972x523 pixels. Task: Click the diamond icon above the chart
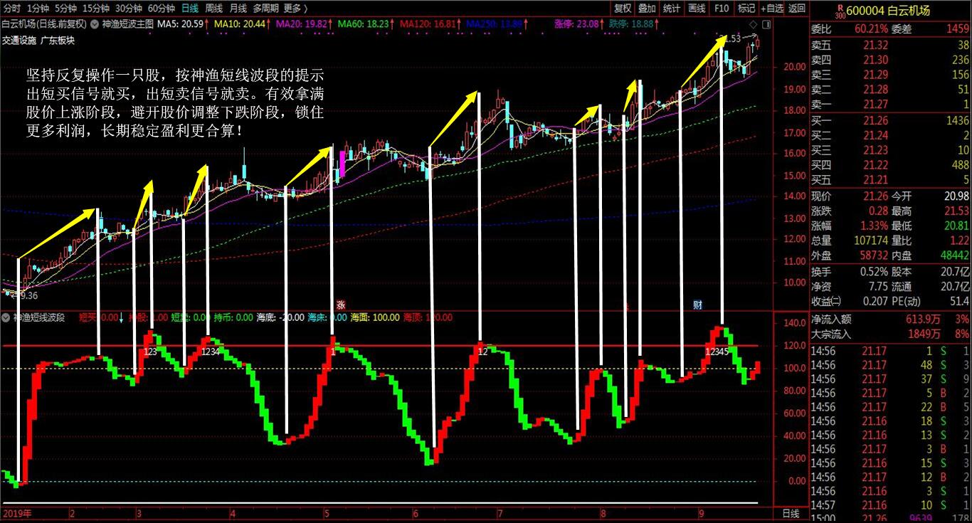tap(754, 23)
